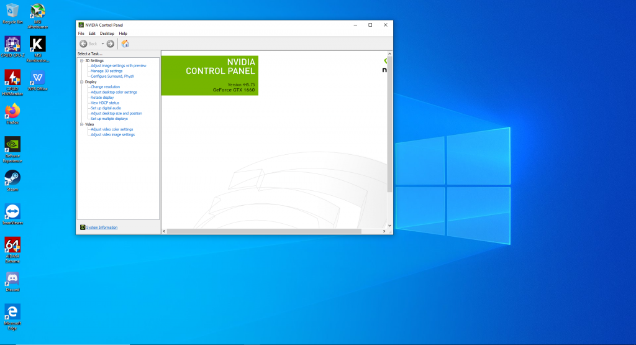Viewport: 636px width, 345px height.
Task: Open the Back history dropdown arrow
Action: tap(102, 44)
